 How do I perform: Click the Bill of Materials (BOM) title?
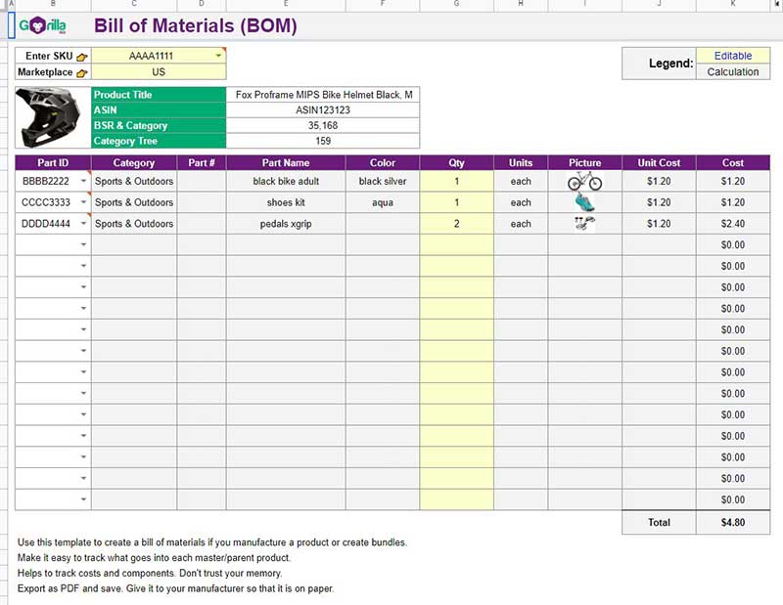(x=195, y=25)
